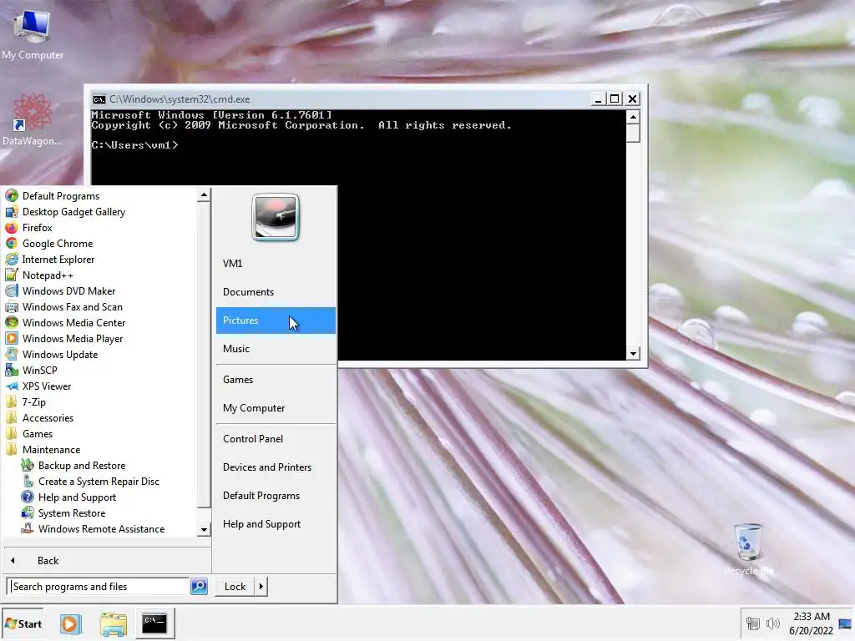The width and height of the screenshot is (855, 641).
Task: Open XPS Viewer
Action: [x=38, y=386]
